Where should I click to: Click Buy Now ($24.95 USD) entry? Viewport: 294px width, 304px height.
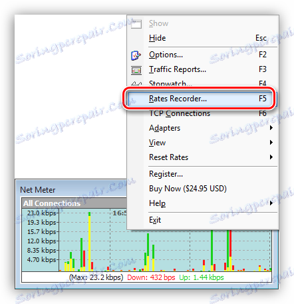pos(202,189)
